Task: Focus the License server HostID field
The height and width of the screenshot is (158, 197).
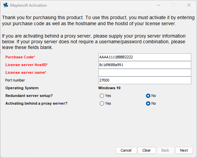Action: pos(145,65)
